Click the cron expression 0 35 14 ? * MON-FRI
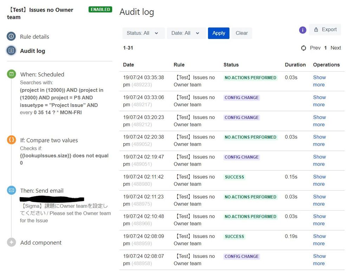 click(58, 113)
